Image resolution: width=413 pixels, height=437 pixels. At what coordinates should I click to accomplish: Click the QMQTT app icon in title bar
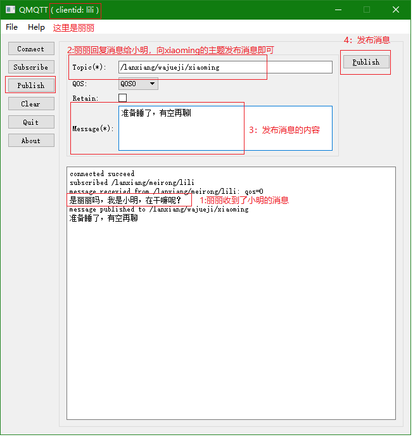pos(10,9)
